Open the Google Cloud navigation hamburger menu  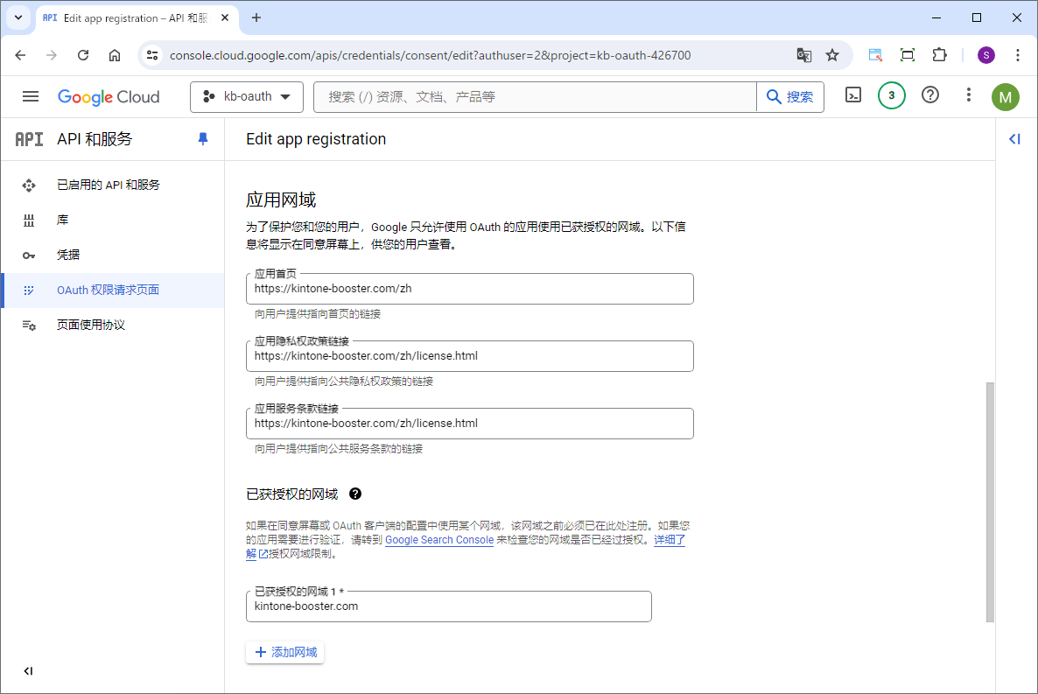tap(31, 96)
